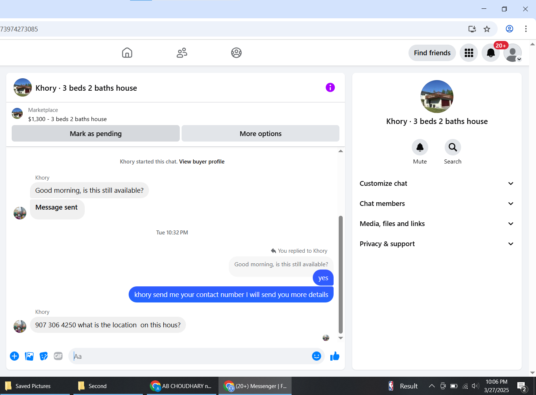The height and width of the screenshot is (395, 536).
Task: Search in conversation magnifier icon
Action: click(453, 147)
